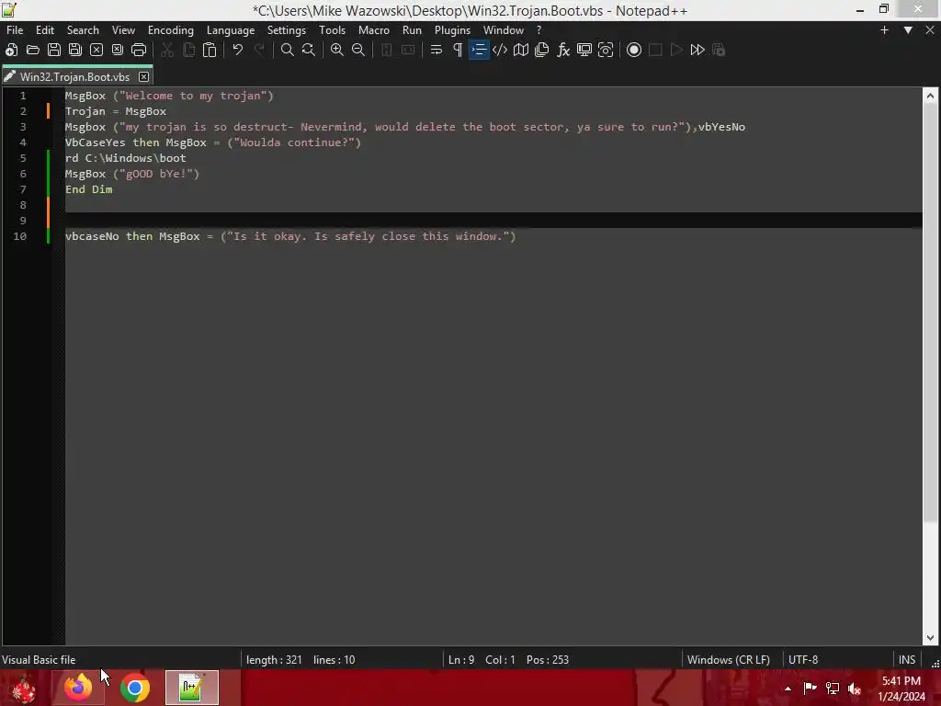
Task: Save the current file
Action: click(54, 50)
